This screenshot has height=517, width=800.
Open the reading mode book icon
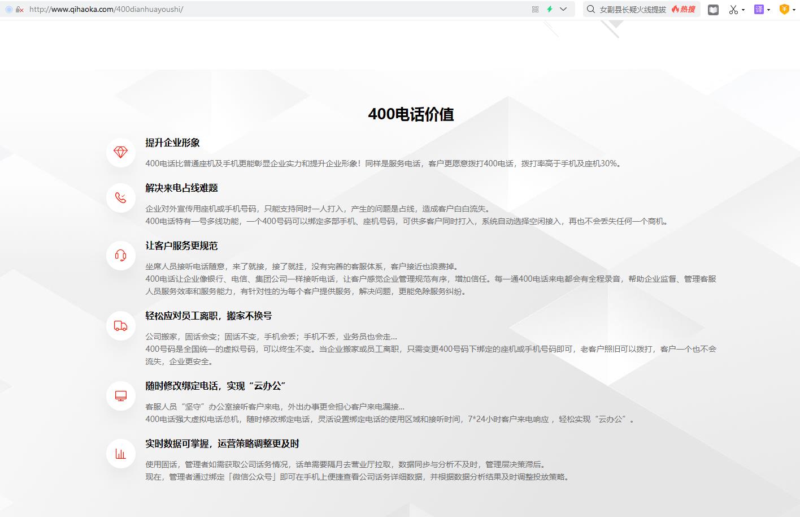(x=713, y=10)
